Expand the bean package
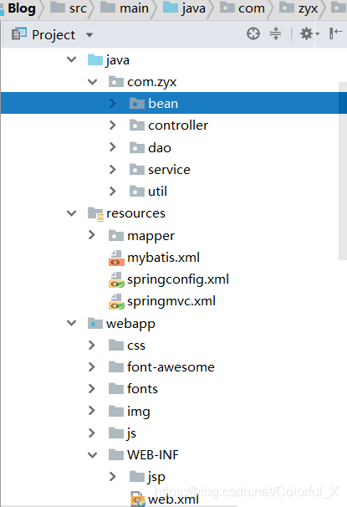This screenshot has height=507, width=347. [x=112, y=103]
